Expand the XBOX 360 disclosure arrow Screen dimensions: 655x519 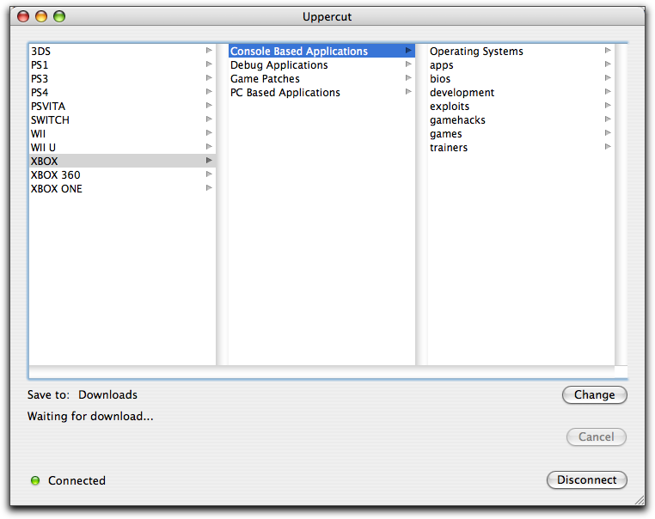pyautogui.click(x=209, y=174)
